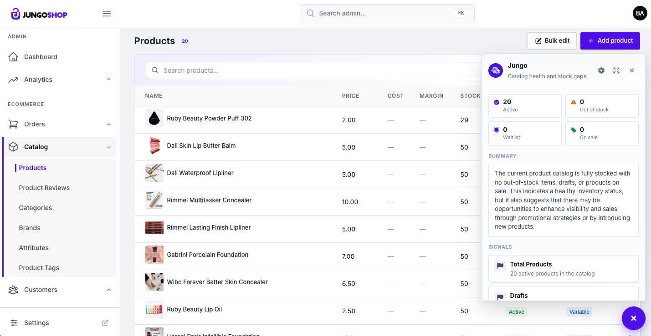Click the Bulk edit button
This screenshot has width=651, height=336.
point(552,41)
